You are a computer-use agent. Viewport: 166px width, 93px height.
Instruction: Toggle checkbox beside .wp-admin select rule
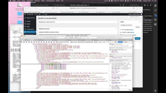[110, 80]
